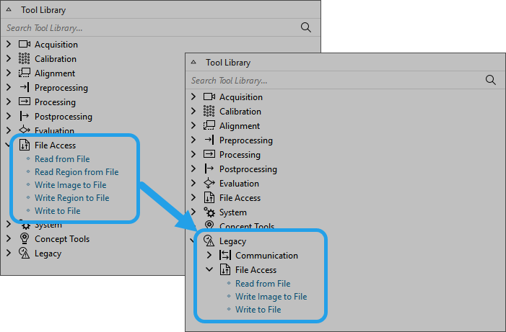Expand the System category in right panel
This screenshot has width=506, height=332.
[x=193, y=212]
